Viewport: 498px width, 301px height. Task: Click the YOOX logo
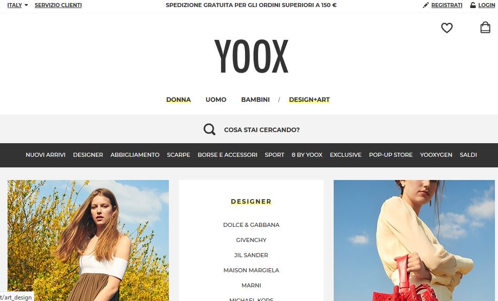[251, 56]
